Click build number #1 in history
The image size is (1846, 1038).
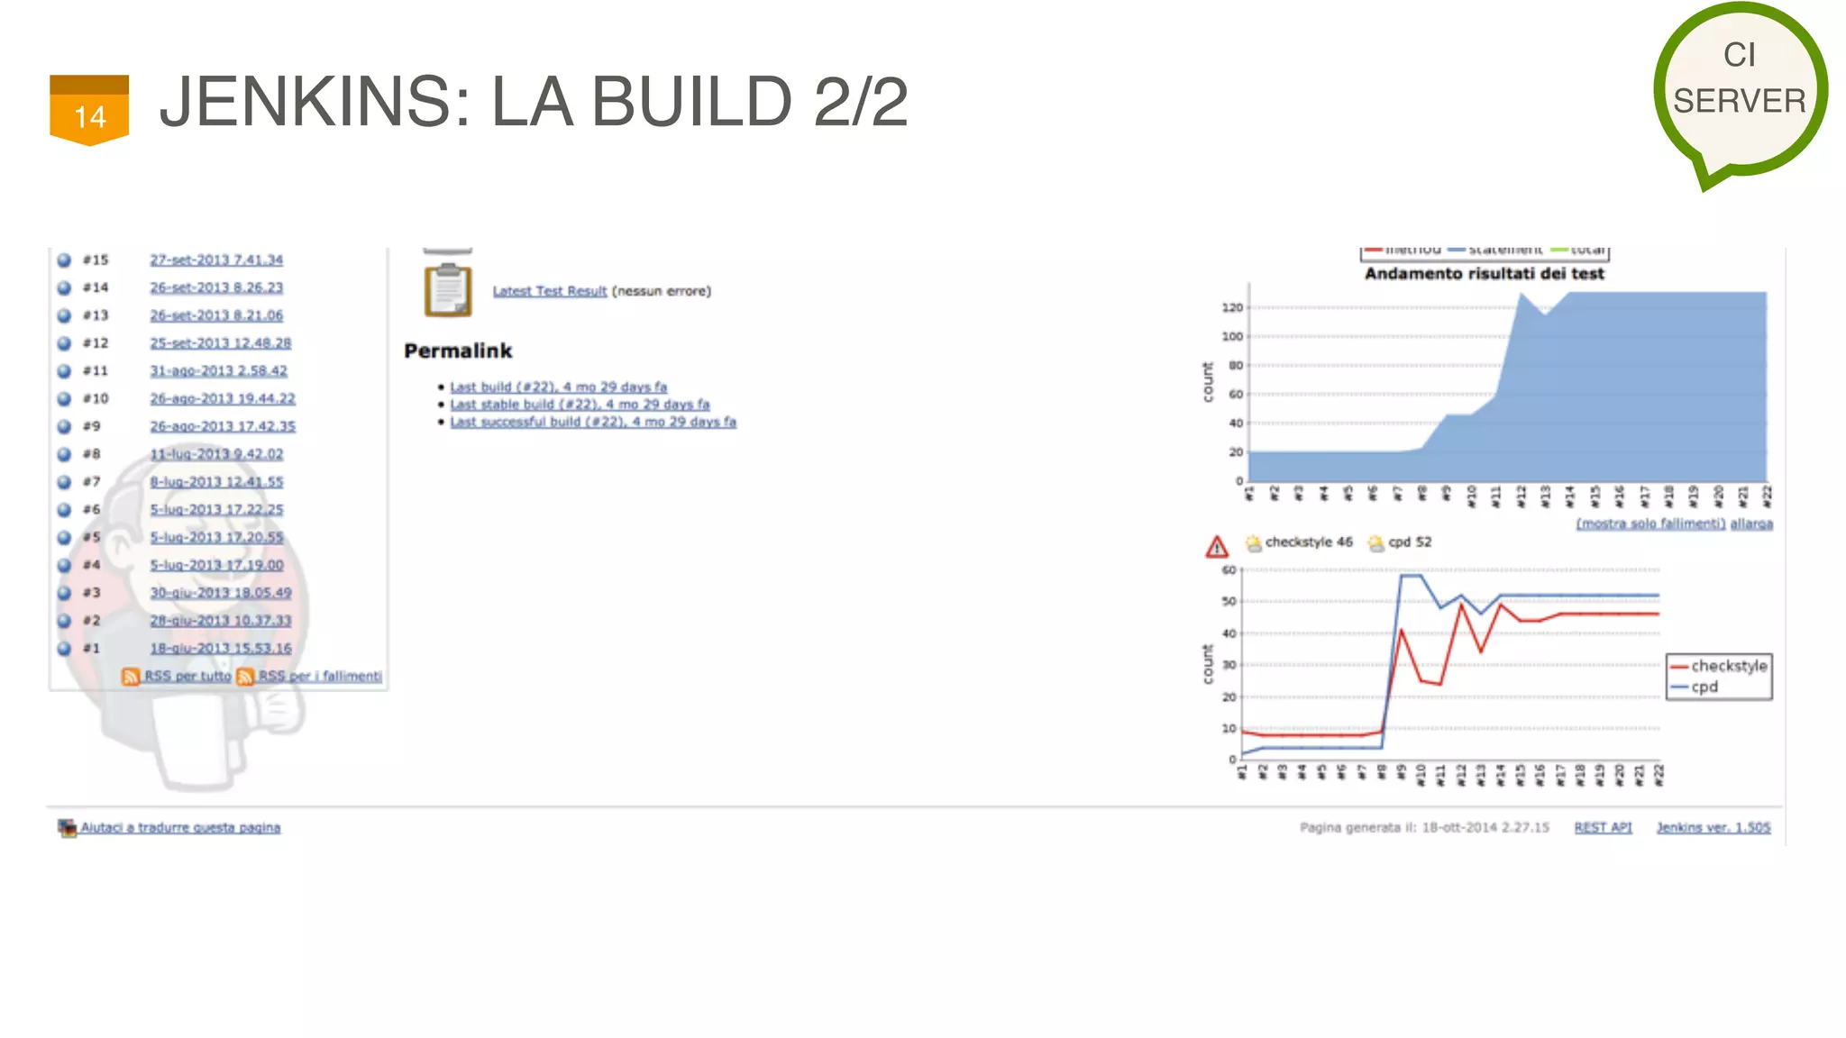tap(91, 648)
